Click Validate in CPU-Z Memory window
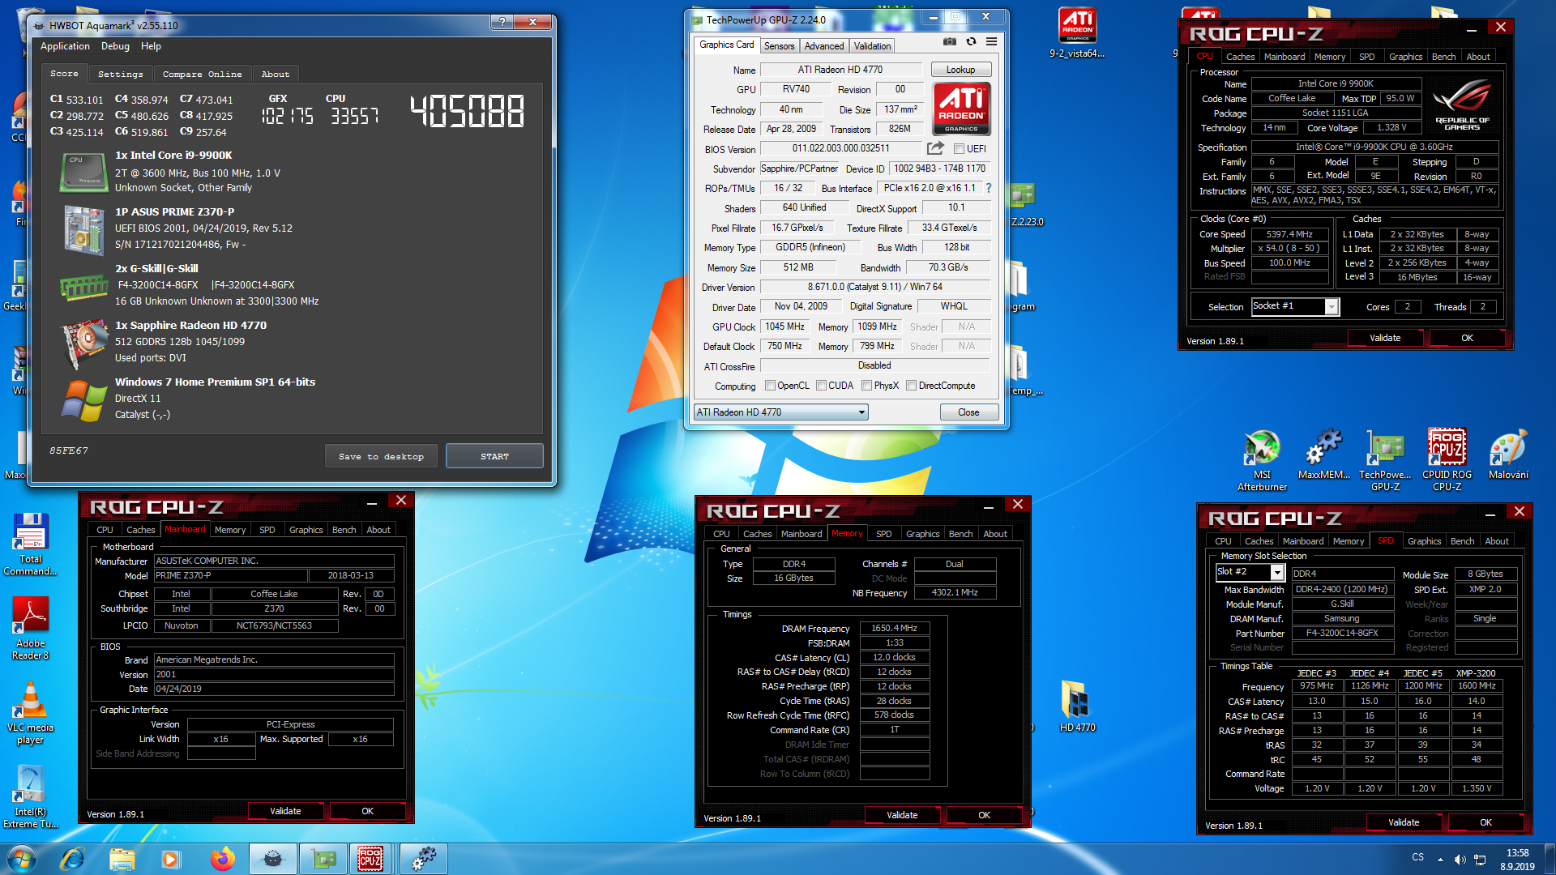 [902, 815]
